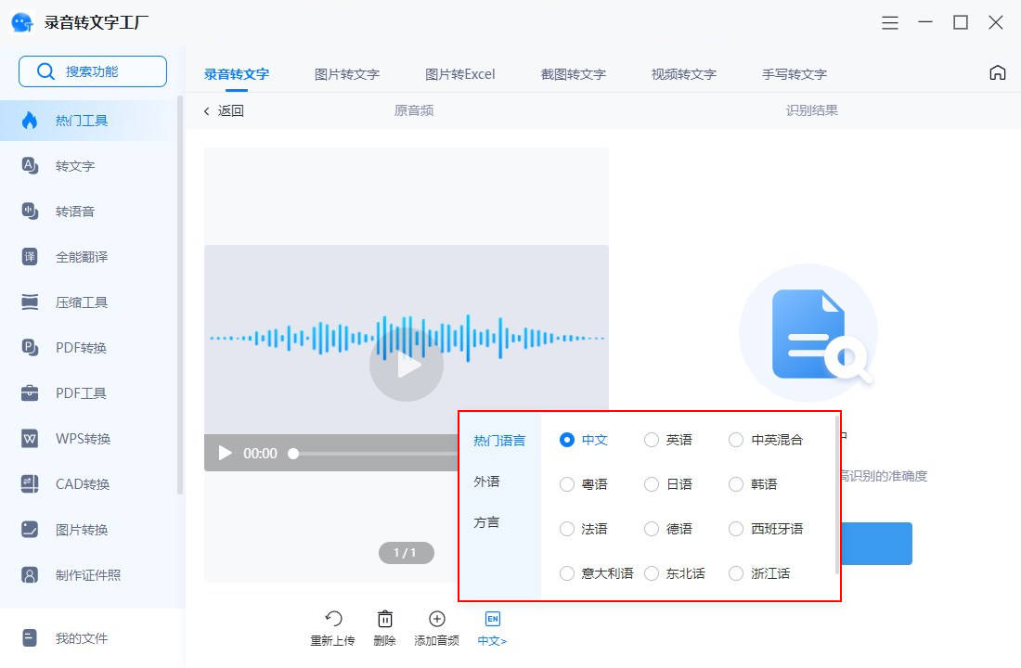Open the 压缩工具 sidebar section
Viewport: 1021px width, 668px height.
(x=88, y=302)
